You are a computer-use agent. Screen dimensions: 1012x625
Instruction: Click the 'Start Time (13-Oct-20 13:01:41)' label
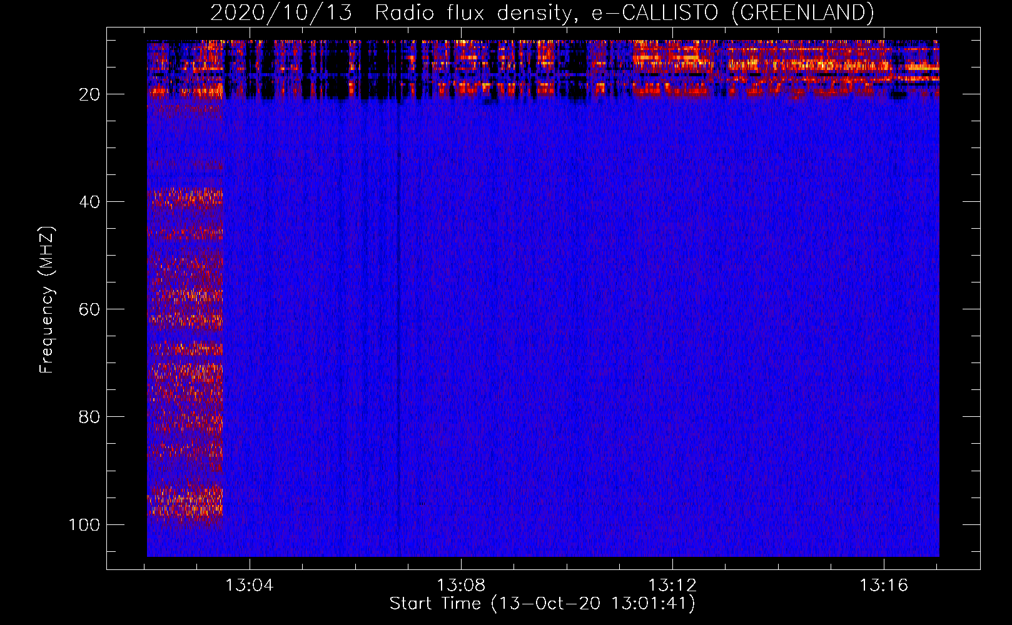542,604
